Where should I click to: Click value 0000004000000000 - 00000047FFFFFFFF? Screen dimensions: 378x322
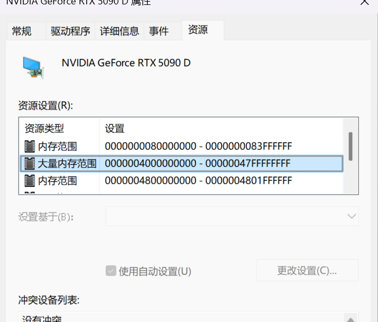(197, 163)
